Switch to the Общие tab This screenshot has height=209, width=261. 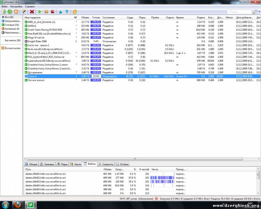tap(31, 164)
